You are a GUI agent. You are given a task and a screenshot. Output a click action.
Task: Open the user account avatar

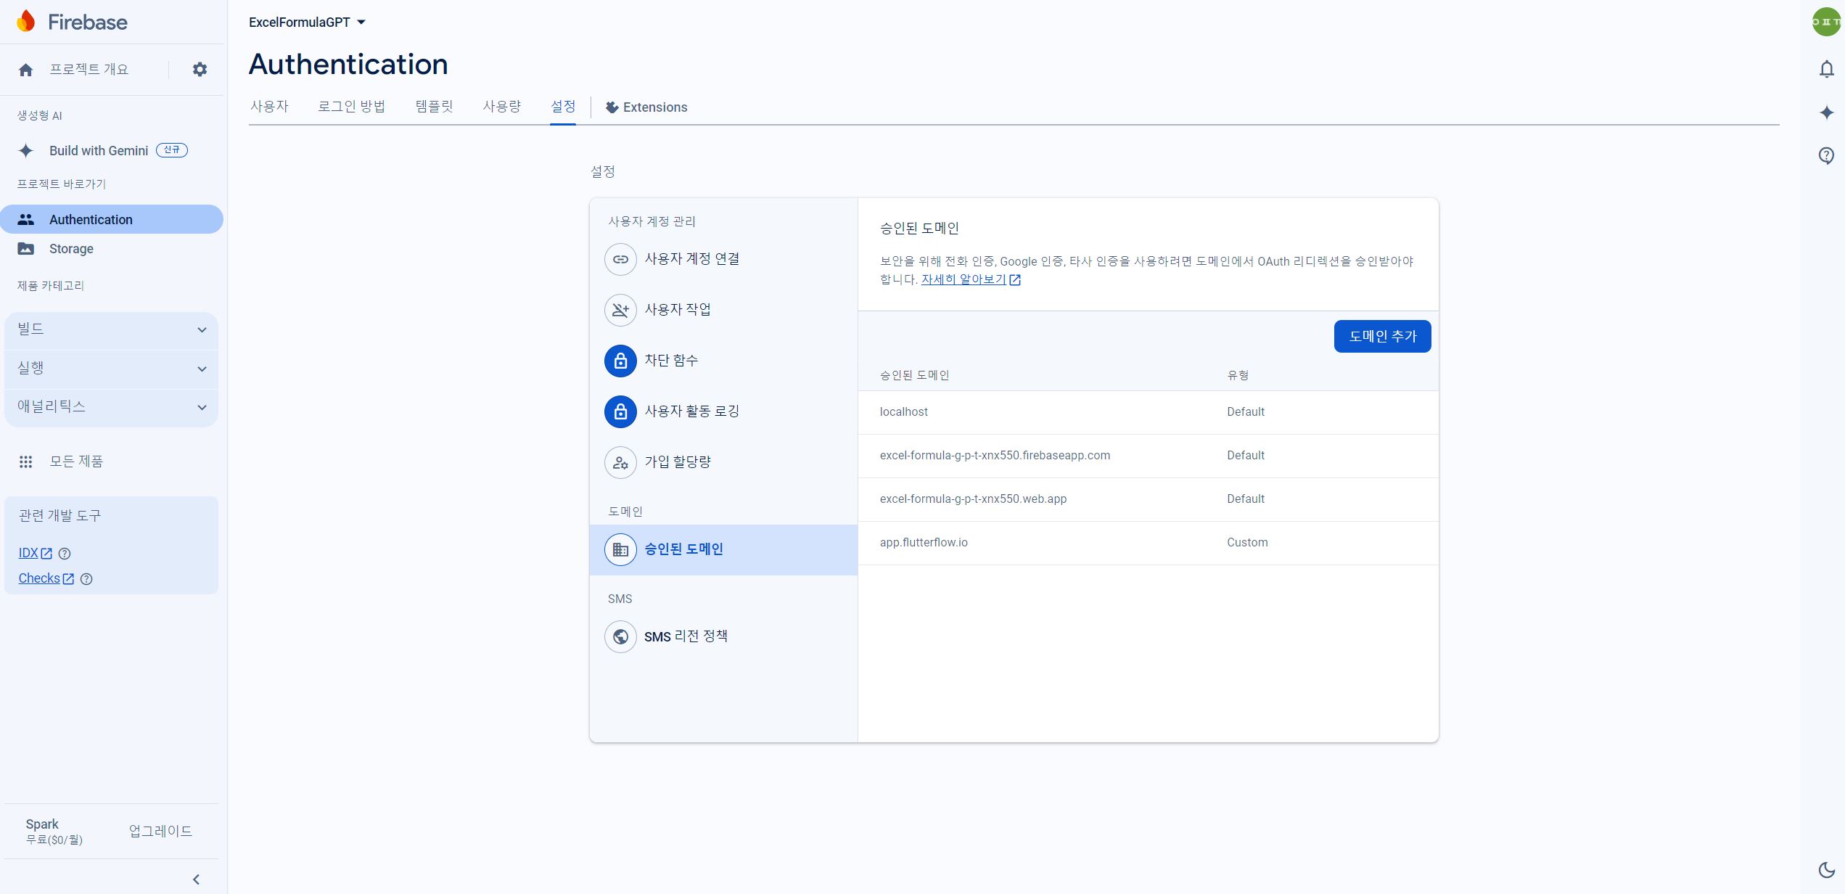tap(1827, 22)
